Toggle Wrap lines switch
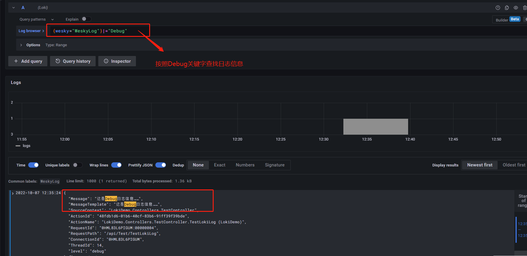The image size is (527, 256). click(x=117, y=165)
